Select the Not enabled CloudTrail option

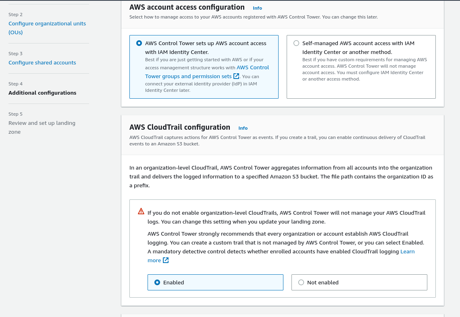[x=301, y=282]
